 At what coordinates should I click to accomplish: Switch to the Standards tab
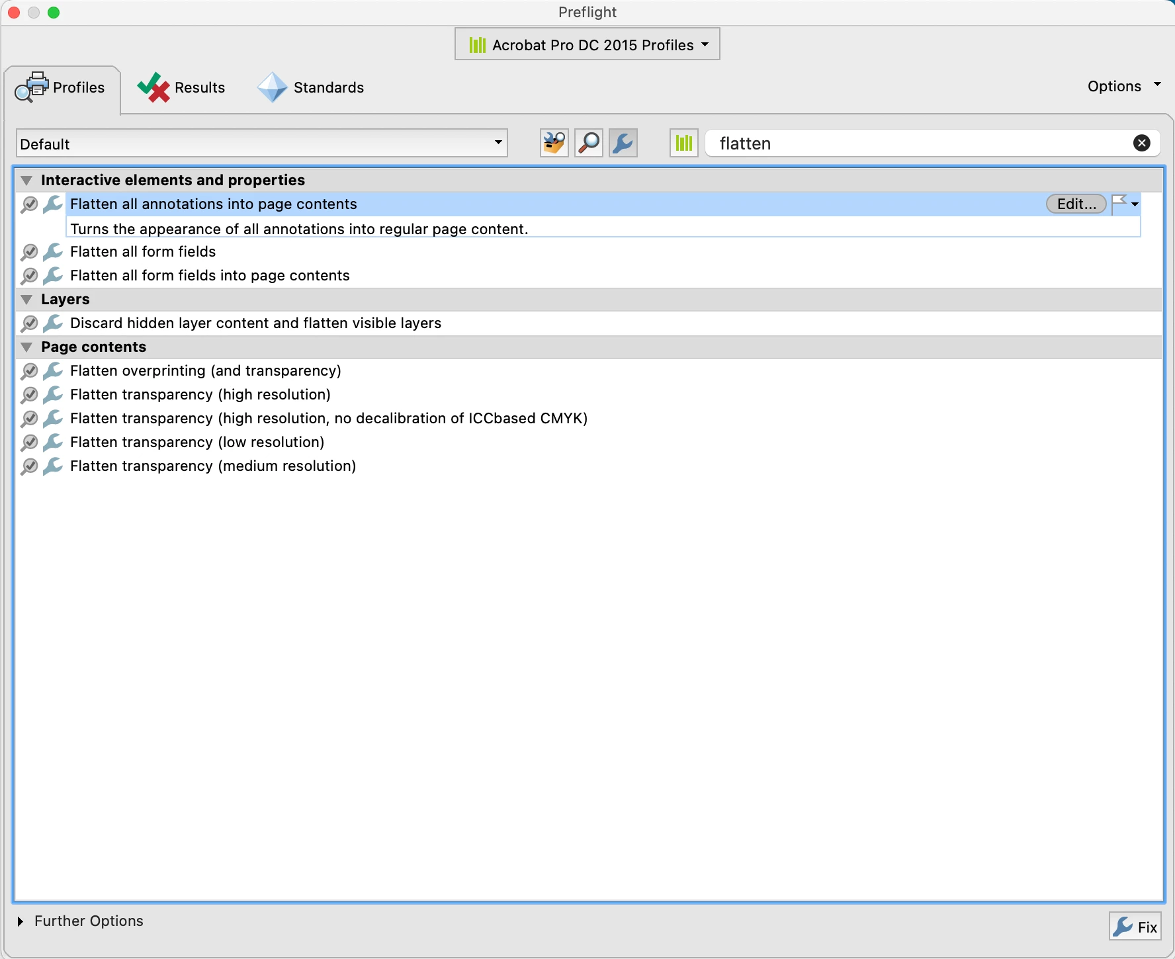click(311, 87)
